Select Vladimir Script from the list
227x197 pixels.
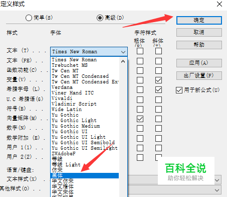(85, 104)
